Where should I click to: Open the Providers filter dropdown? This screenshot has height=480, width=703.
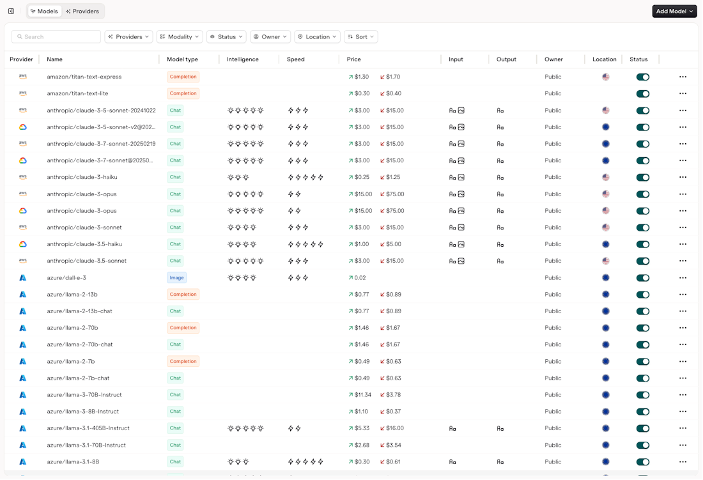(x=128, y=36)
